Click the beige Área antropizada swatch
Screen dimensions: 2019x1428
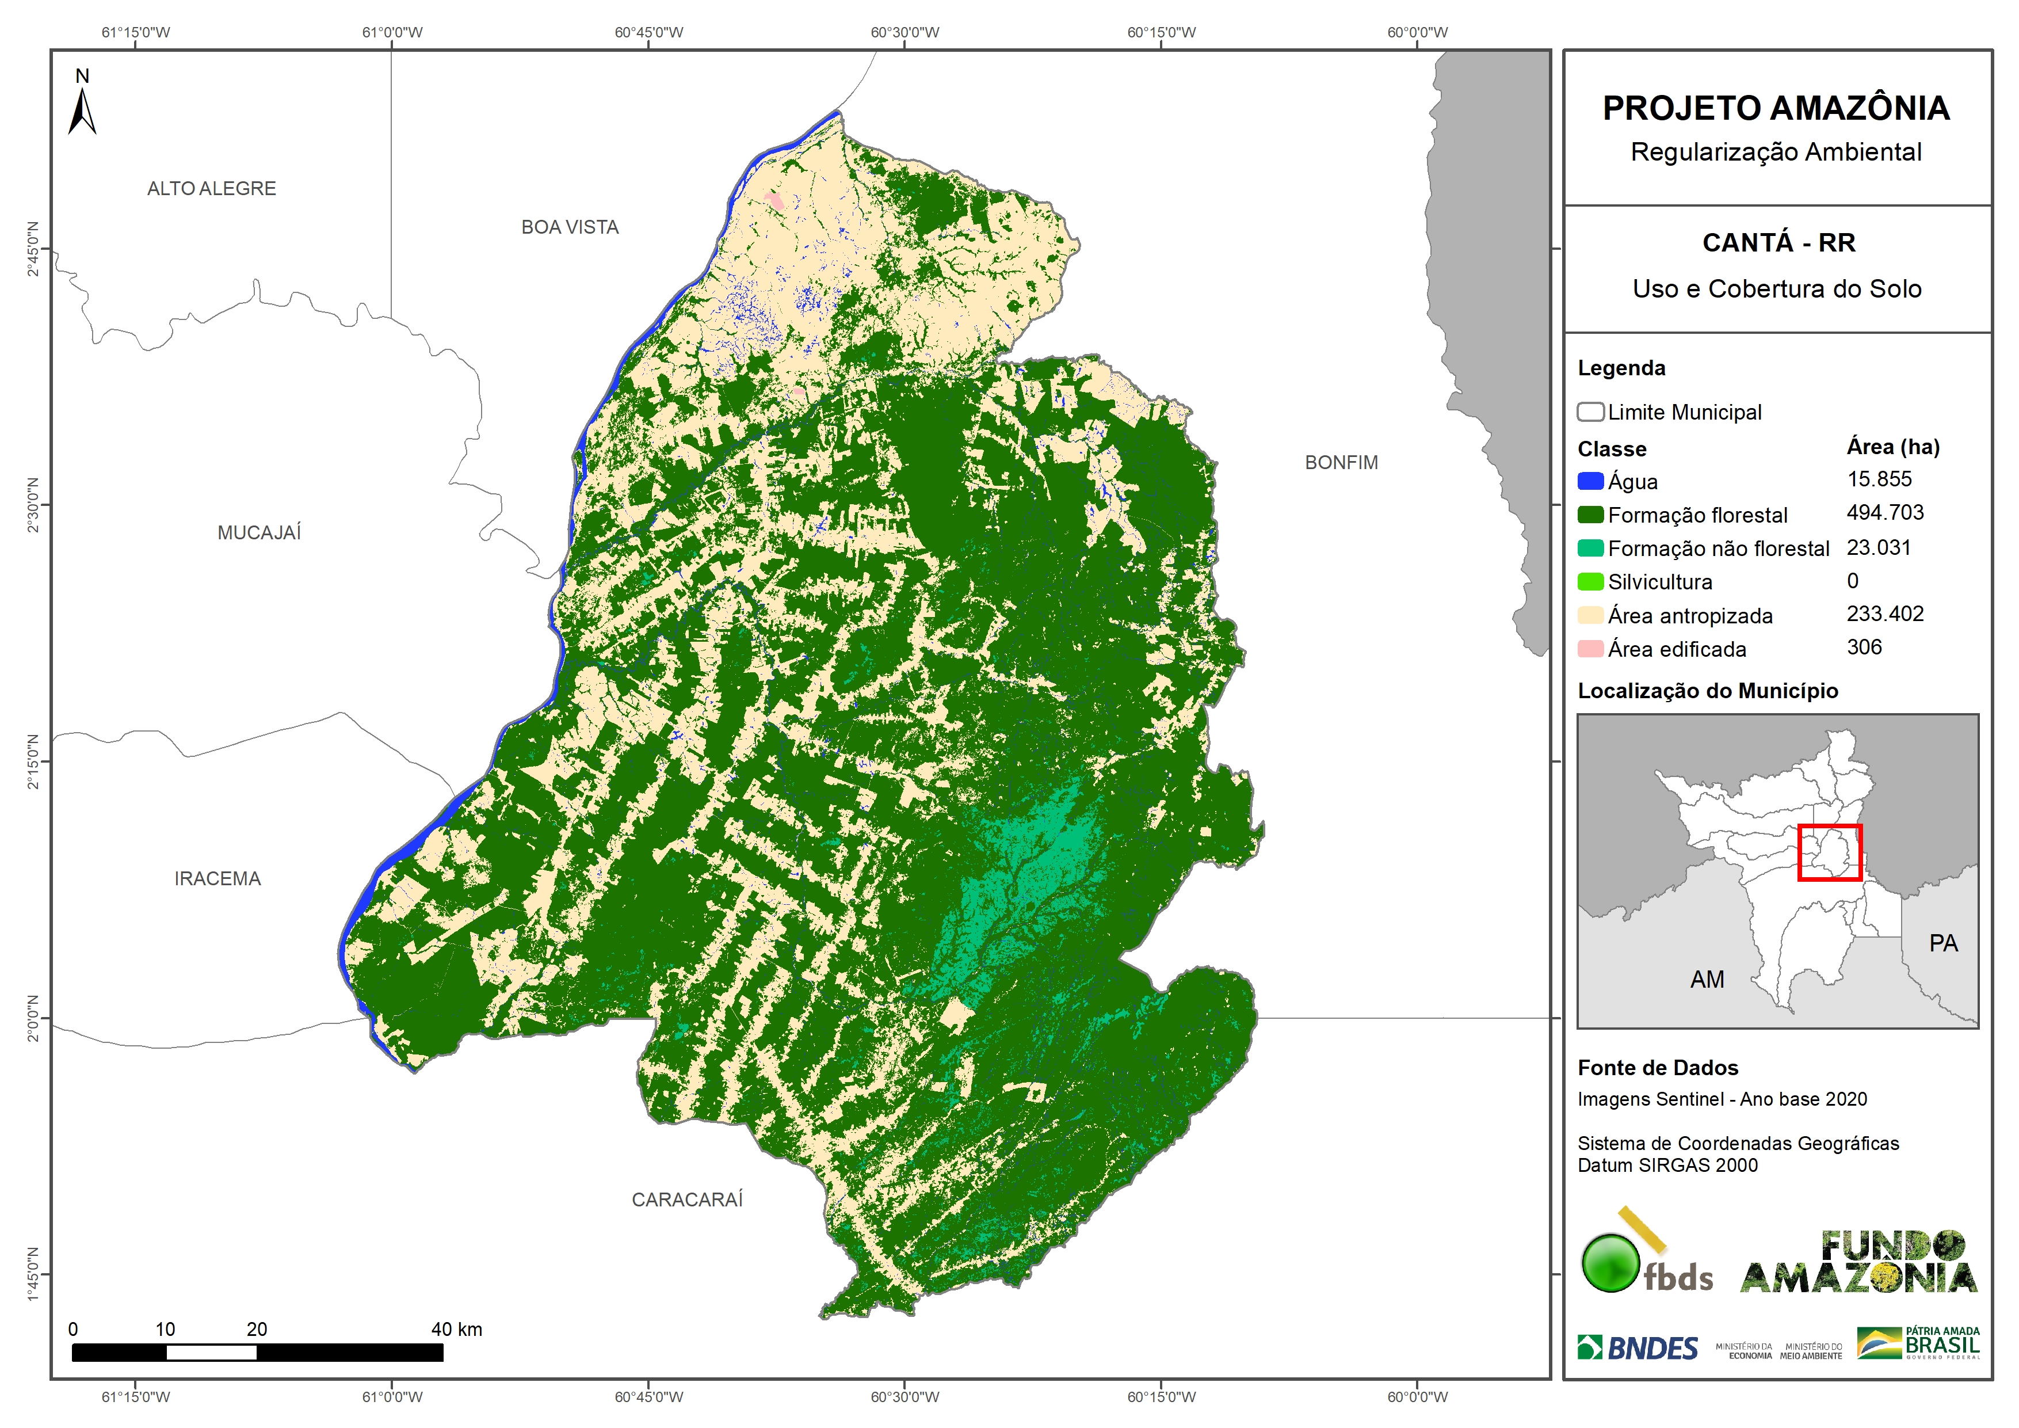[x=1590, y=615]
